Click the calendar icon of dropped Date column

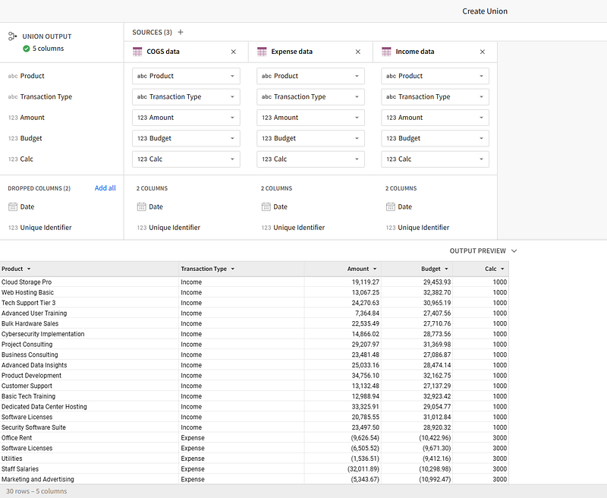(x=13, y=206)
